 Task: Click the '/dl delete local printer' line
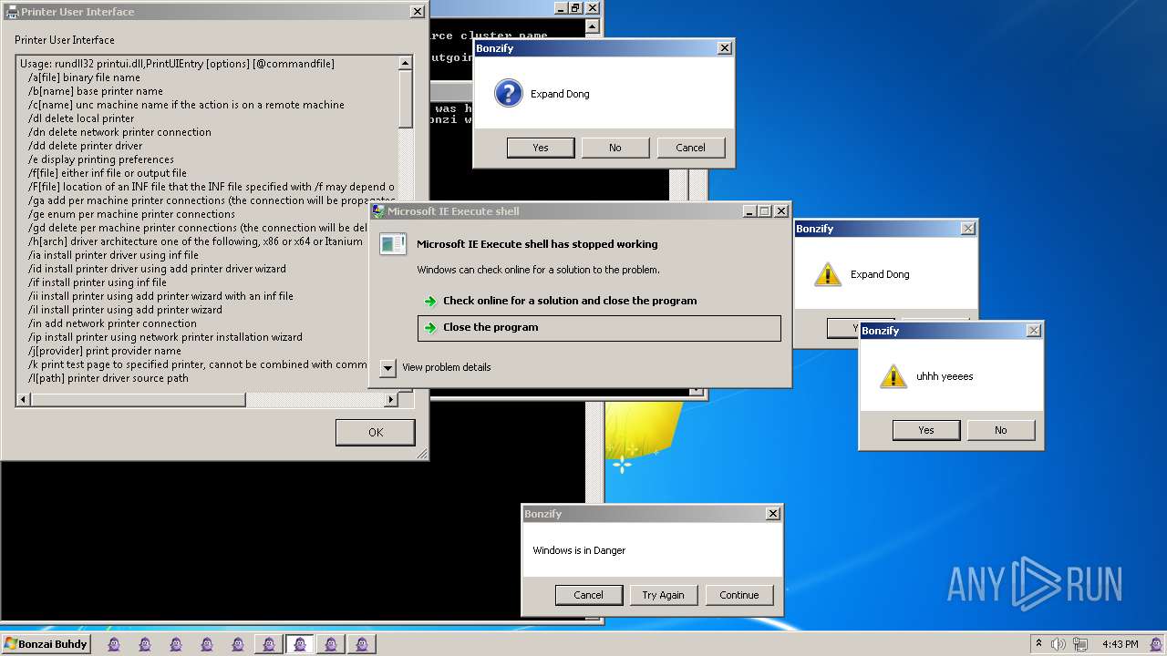[x=81, y=118]
